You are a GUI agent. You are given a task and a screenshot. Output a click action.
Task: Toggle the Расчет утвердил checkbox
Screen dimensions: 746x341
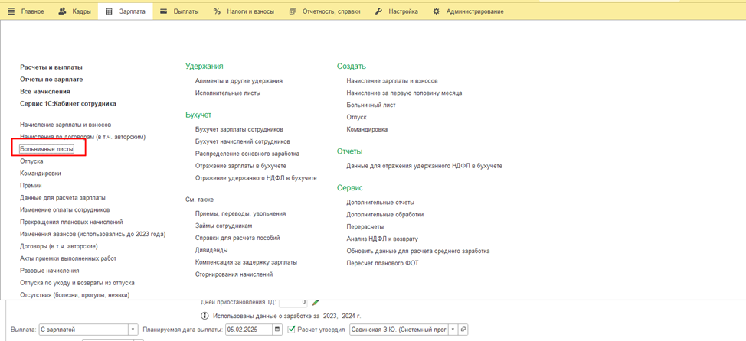point(292,329)
